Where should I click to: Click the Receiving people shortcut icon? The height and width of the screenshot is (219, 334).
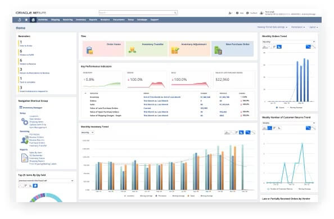pos(25,140)
